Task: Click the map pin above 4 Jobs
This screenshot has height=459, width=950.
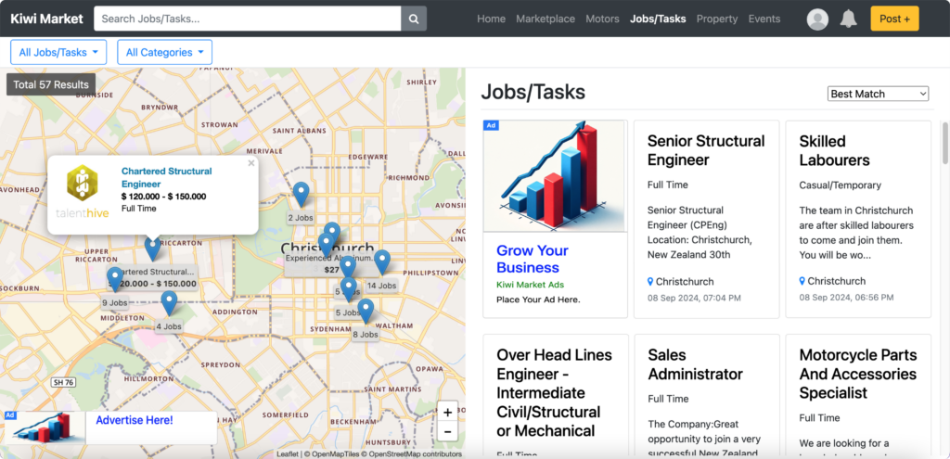Action: 169,303
